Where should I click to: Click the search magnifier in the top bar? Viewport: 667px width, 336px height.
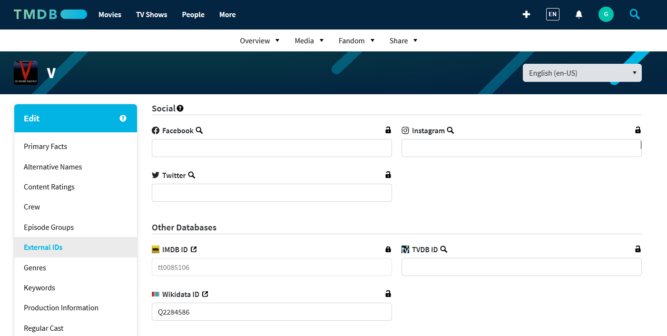(x=635, y=14)
